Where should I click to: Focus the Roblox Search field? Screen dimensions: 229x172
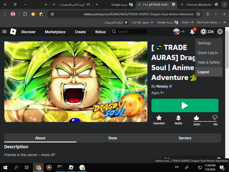click(129, 32)
